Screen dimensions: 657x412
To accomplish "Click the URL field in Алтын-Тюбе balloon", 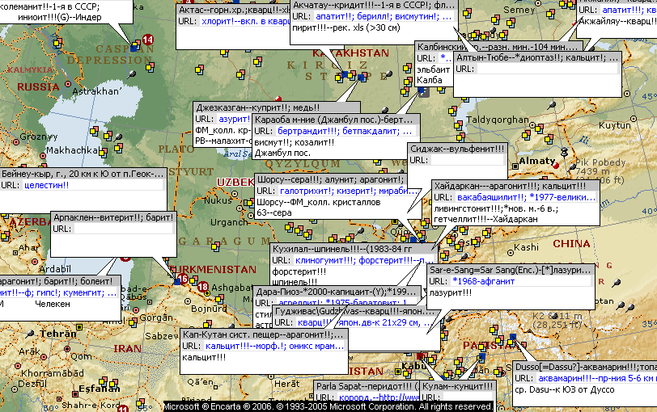I will (546, 69).
